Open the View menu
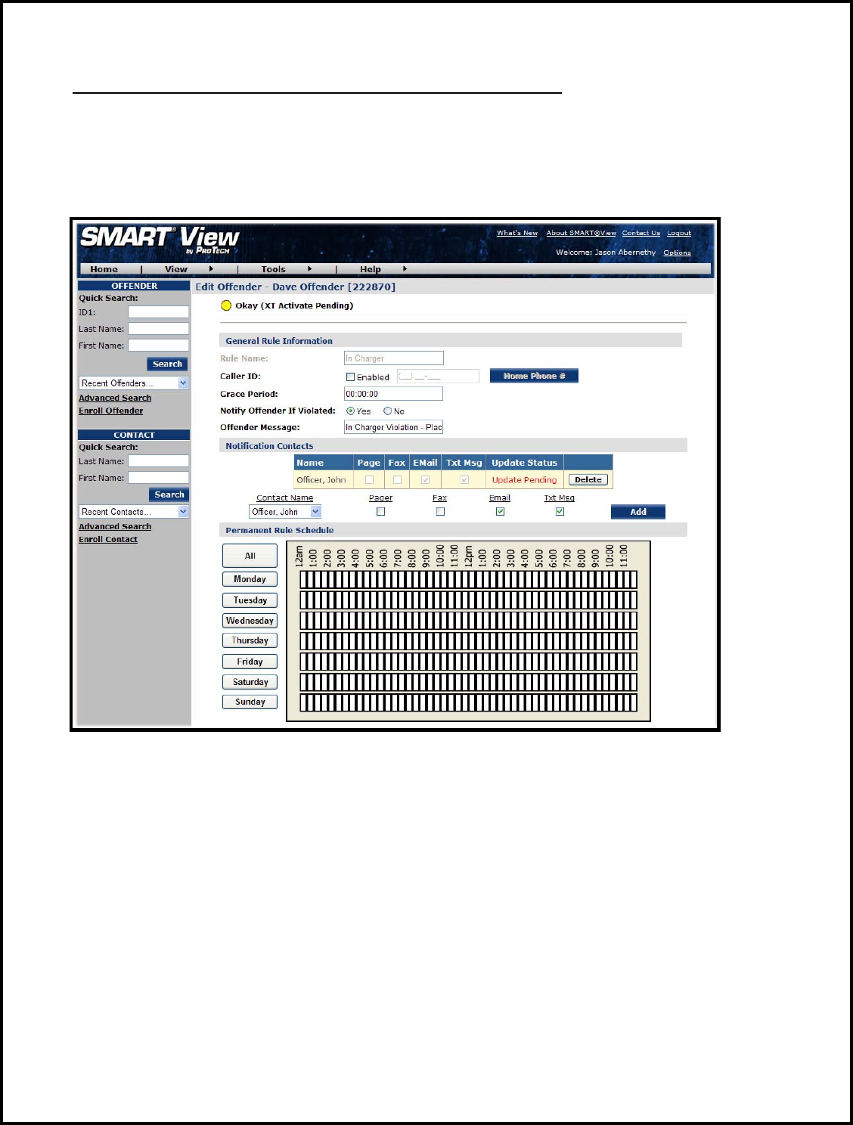853x1125 pixels. (x=176, y=269)
